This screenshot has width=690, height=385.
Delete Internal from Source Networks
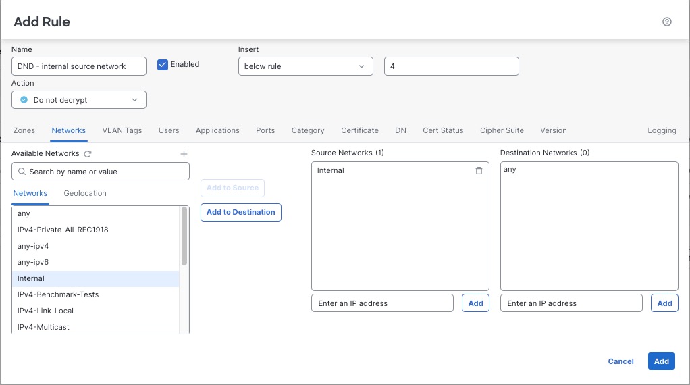pos(479,171)
